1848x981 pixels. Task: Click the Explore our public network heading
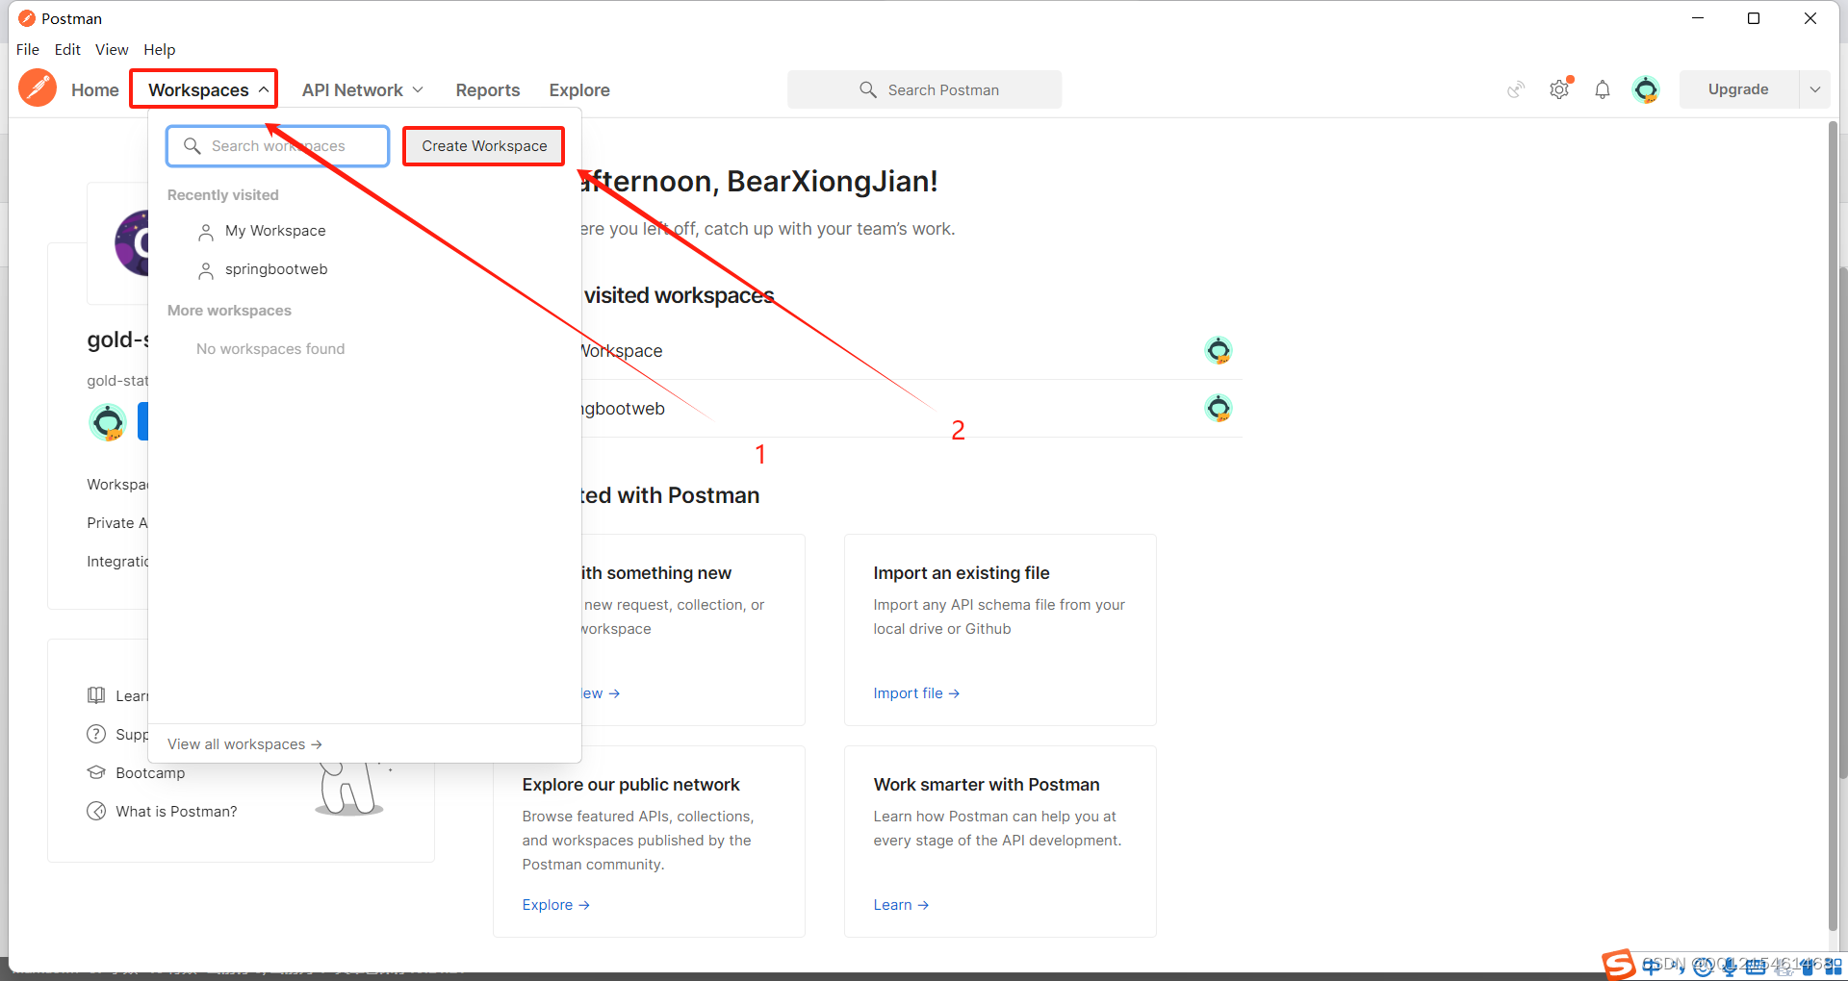click(630, 785)
